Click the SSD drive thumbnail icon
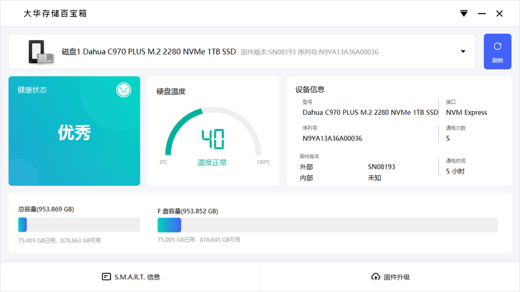520x292 pixels. pos(41,52)
